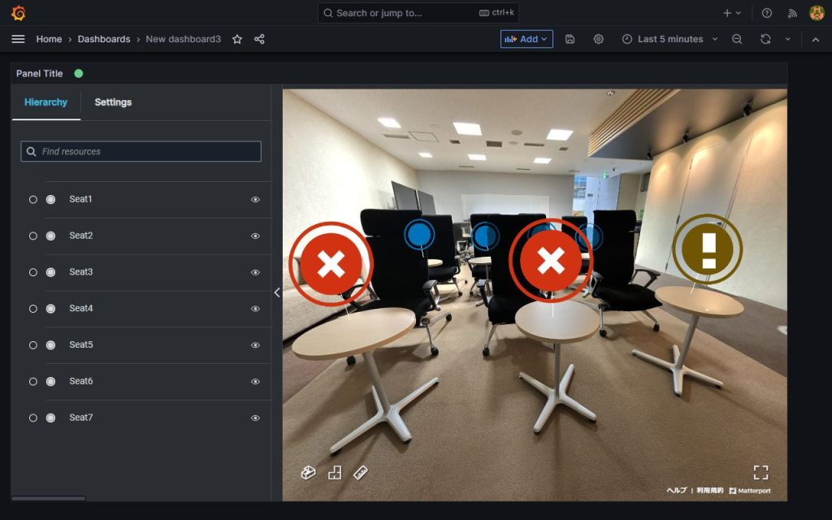Refresh the dashboard now

click(x=765, y=39)
